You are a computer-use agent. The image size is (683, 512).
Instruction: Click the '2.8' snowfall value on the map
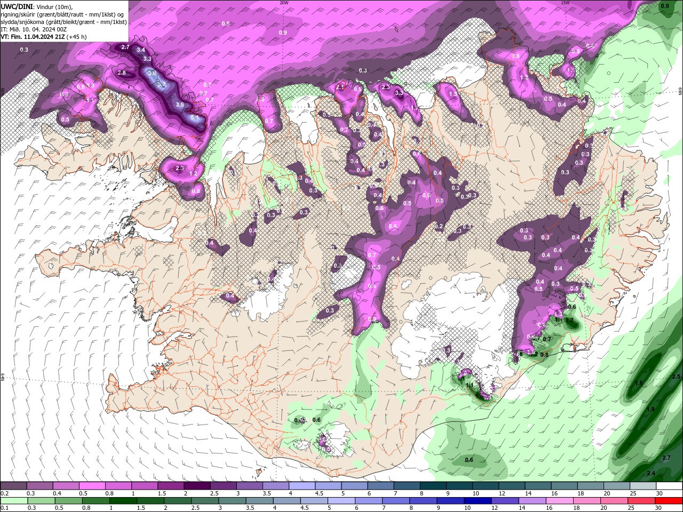[x=121, y=73]
